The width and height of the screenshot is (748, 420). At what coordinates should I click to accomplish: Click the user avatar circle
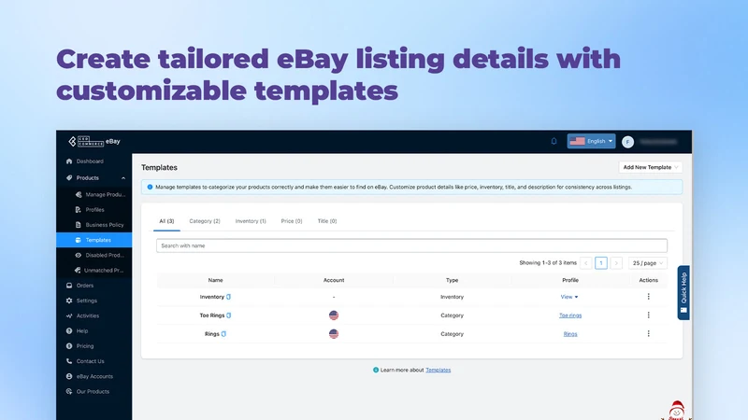(x=627, y=142)
